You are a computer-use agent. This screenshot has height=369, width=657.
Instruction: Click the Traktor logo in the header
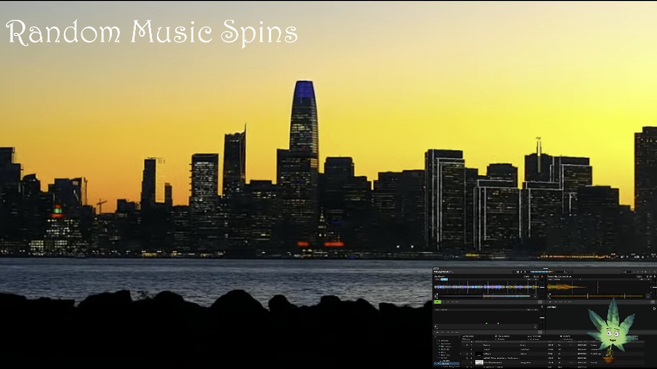pyautogui.click(x=443, y=272)
